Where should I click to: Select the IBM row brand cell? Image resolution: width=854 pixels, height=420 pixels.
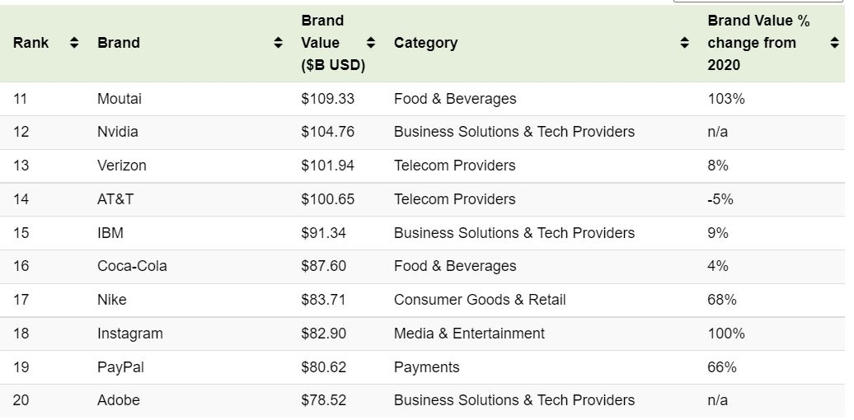tap(110, 233)
